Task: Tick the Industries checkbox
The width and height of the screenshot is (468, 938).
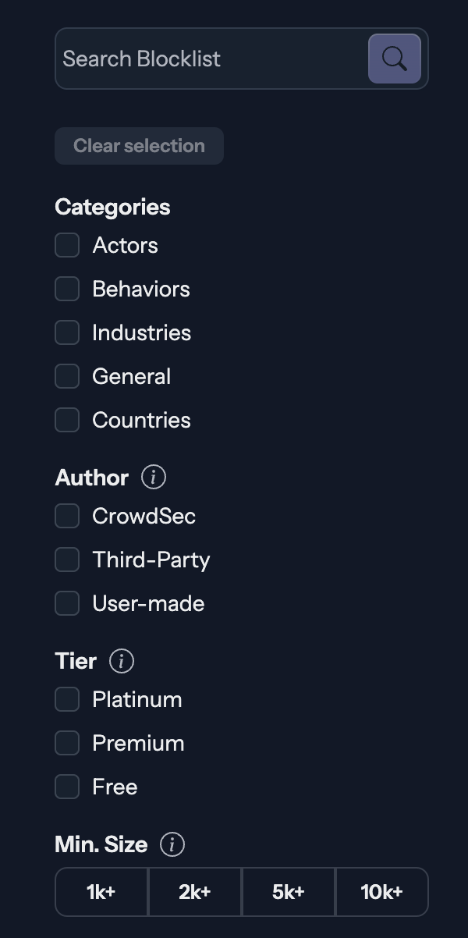Action: (67, 332)
